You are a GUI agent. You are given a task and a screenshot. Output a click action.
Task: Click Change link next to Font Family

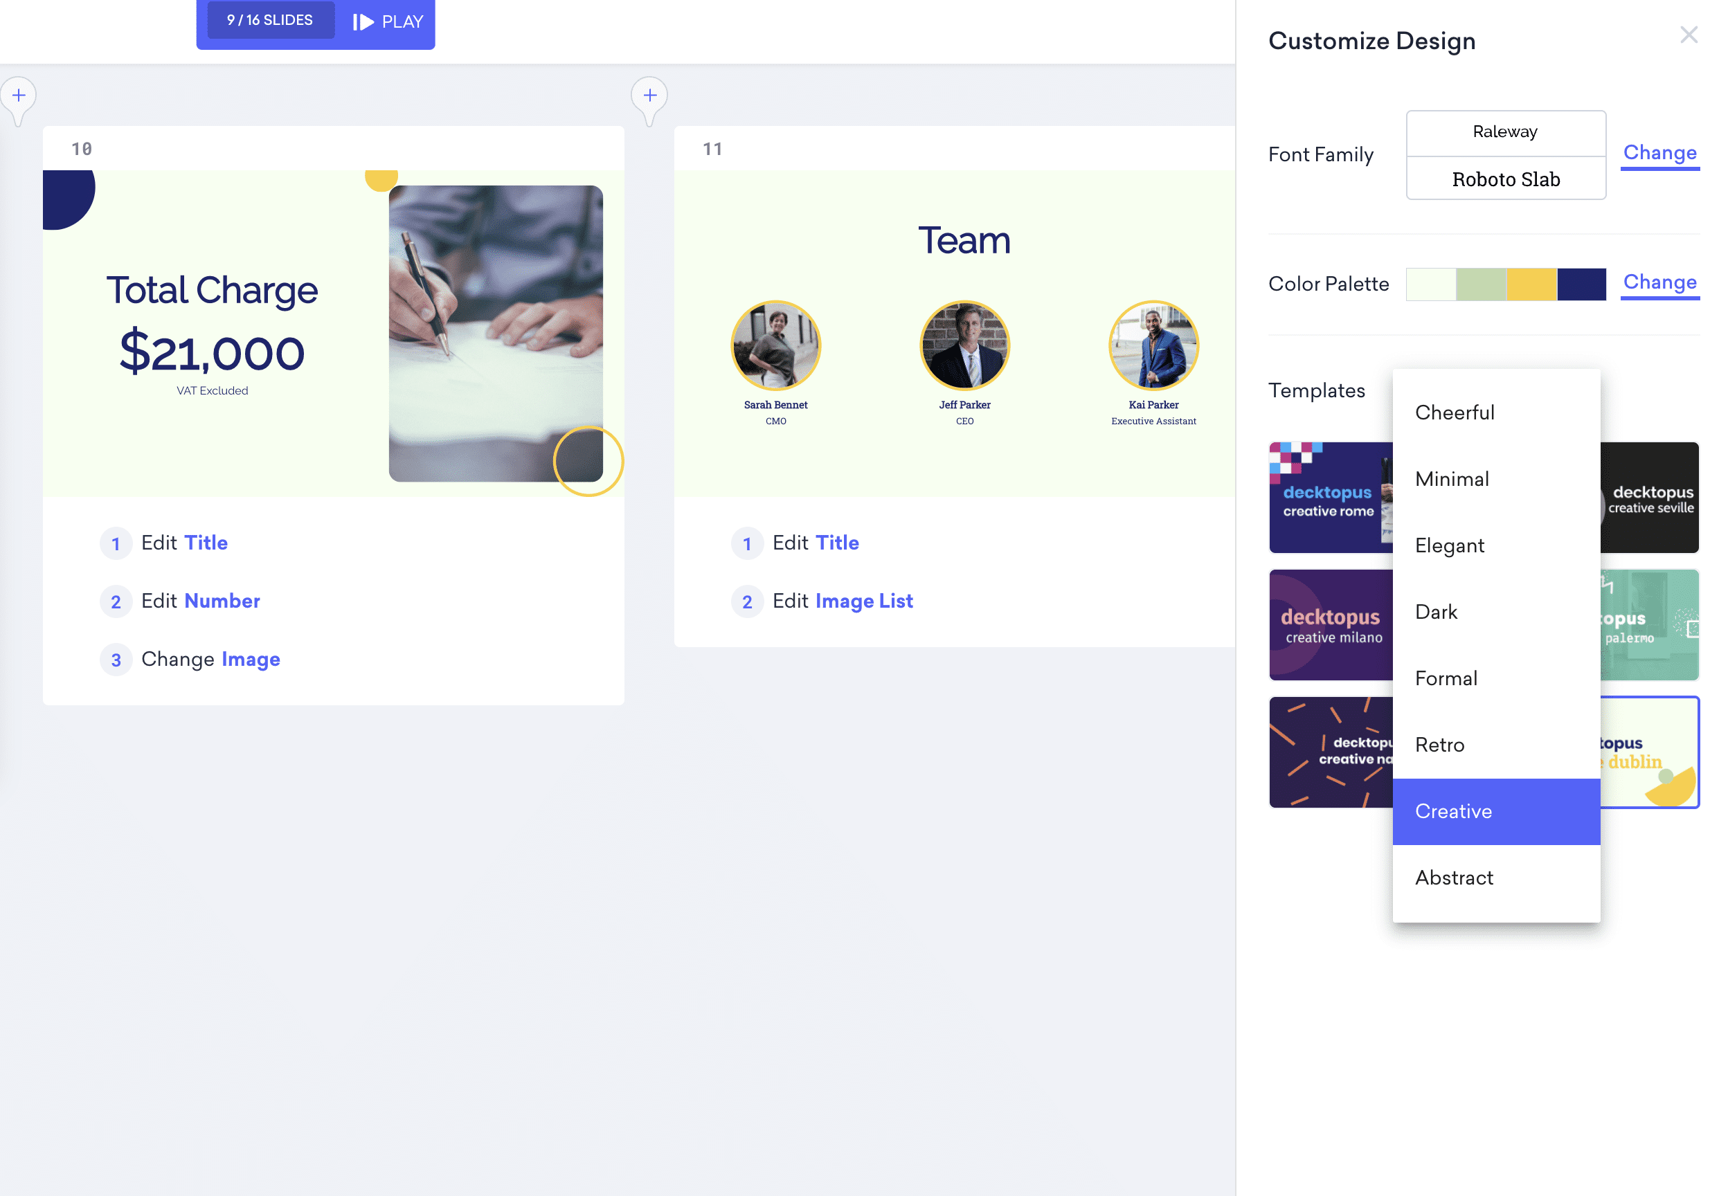pos(1659,154)
